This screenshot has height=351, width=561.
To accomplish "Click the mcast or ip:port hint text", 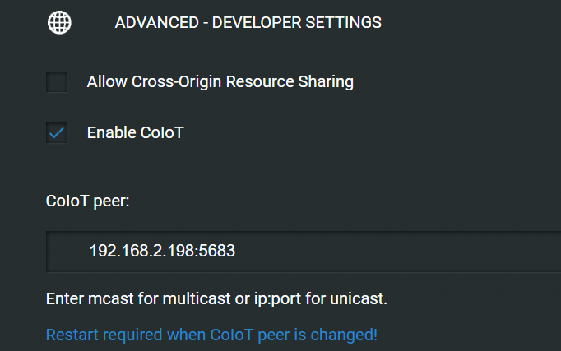I will tap(216, 298).
